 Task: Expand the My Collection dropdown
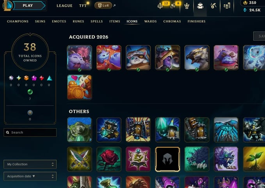[x=30, y=164]
